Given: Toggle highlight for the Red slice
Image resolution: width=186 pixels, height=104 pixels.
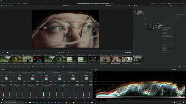Looking at the screenshot, I should (1, 75).
